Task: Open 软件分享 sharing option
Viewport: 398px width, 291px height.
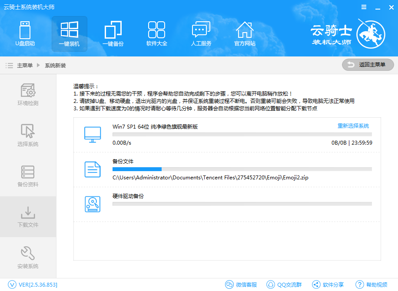Action: [x=328, y=284]
